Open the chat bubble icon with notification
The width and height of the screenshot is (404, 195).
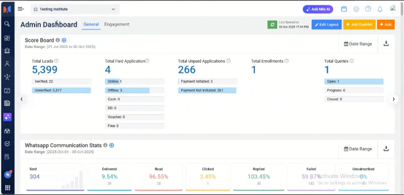[7, 175]
